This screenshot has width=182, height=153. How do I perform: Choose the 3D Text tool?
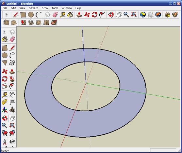click(12, 109)
